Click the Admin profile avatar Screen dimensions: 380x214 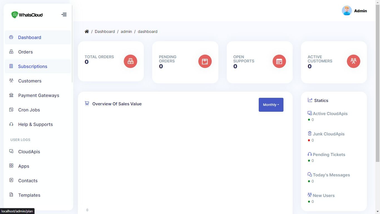coord(347,11)
